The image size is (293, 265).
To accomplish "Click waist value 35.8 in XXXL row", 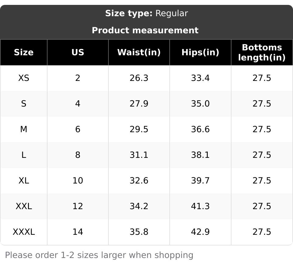I will click(x=139, y=232).
